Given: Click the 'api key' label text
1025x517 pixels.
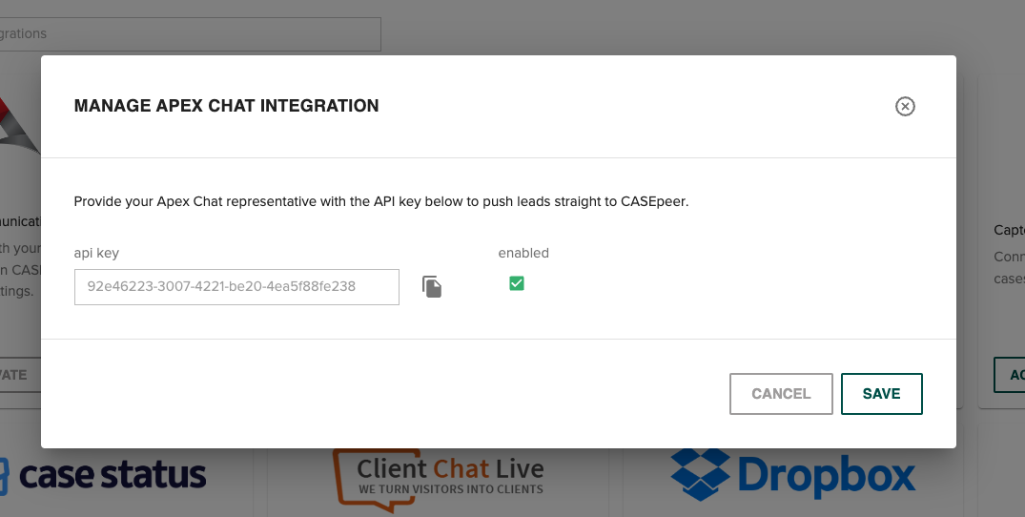Looking at the screenshot, I should pyautogui.click(x=96, y=253).
